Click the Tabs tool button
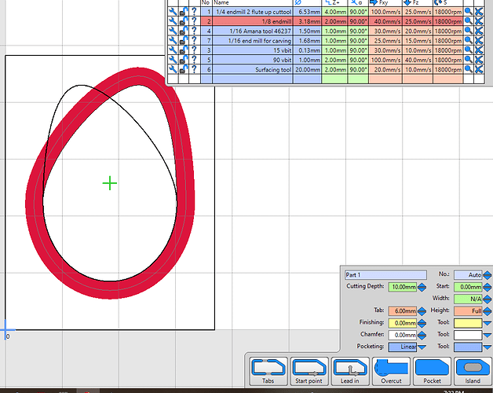Screen dimensions: 493x393 click(x=268, y=371)
